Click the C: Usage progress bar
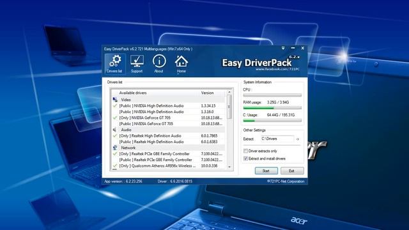Screen dimensions: 409x230 (272, 121)
